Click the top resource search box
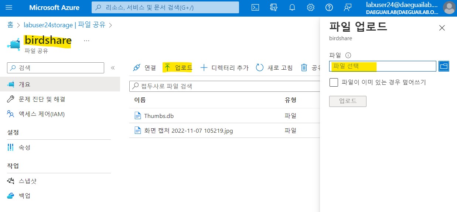This screenshot has height=212, width=457. [x=165, y=7]
